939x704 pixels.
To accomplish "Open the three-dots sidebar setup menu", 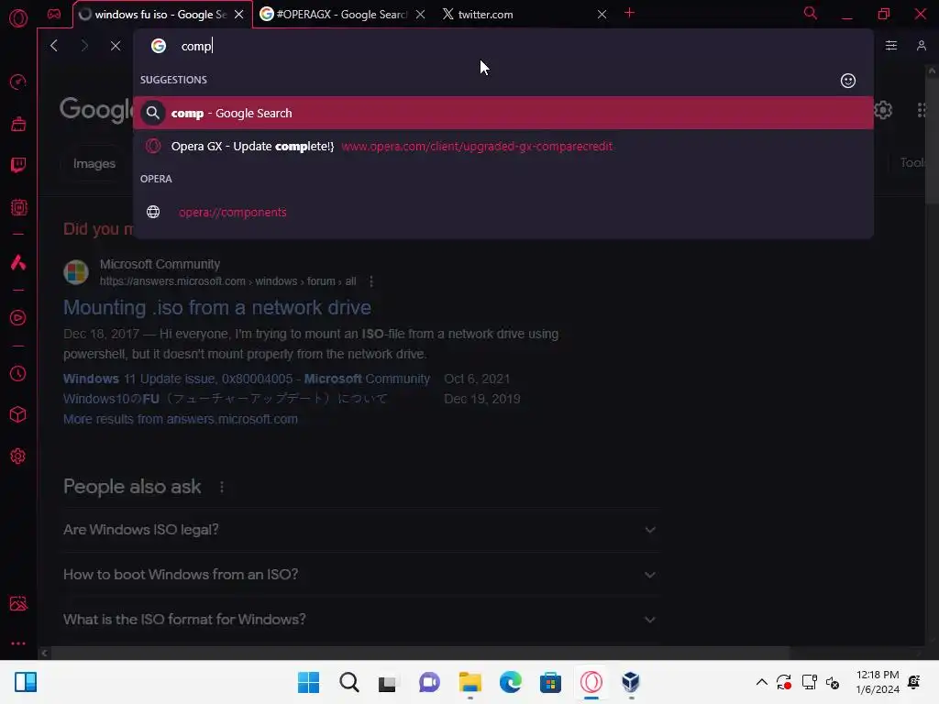I will (x=18, y=643).
